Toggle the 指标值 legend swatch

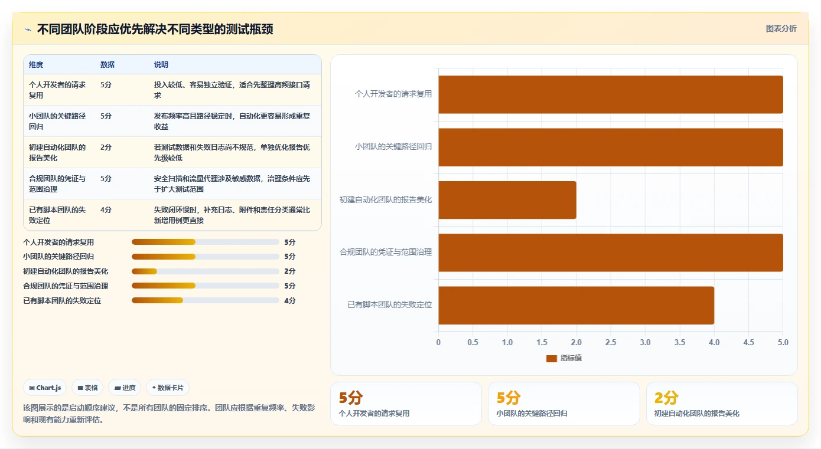[552, 358]
